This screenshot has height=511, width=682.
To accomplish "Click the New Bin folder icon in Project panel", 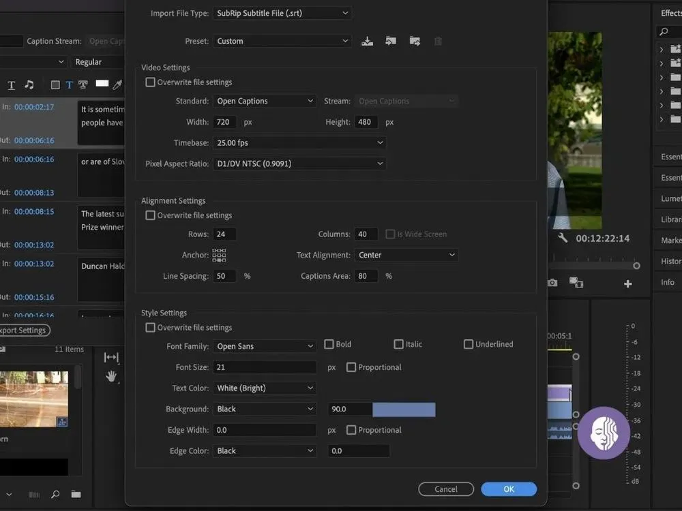I will tap(76, 494).
